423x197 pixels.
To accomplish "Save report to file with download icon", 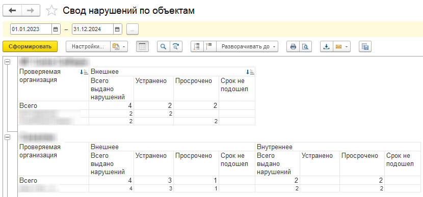I will [326, 46].
